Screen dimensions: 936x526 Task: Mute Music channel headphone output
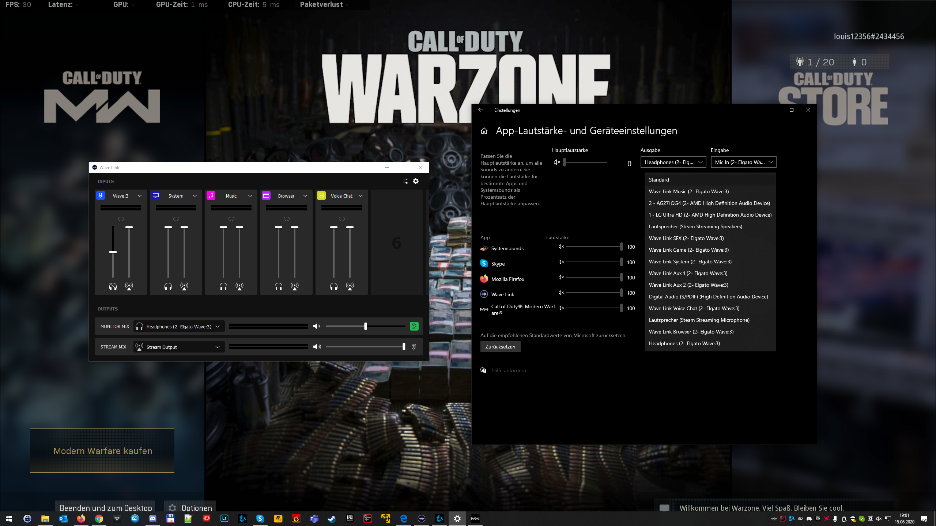[223, 286]
